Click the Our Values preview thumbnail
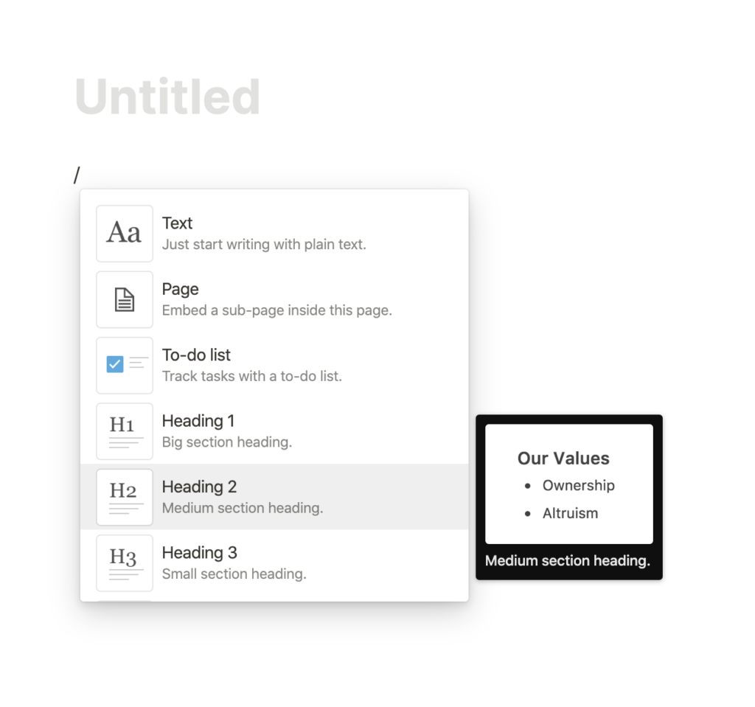The height and width of the screenshot is (707, 755). pos(569,484)
